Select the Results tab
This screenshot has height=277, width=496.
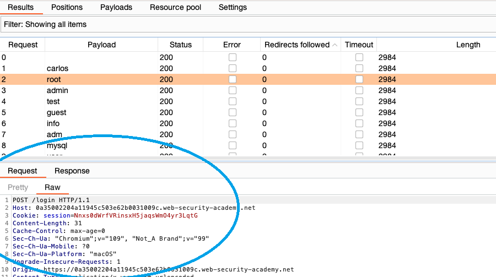[x=20, y=7]
